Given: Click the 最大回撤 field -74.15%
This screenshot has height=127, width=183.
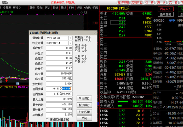Looking at the screenshot, I should click(59, 105).
